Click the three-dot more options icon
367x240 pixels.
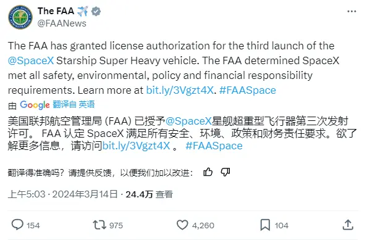(352, 11)
